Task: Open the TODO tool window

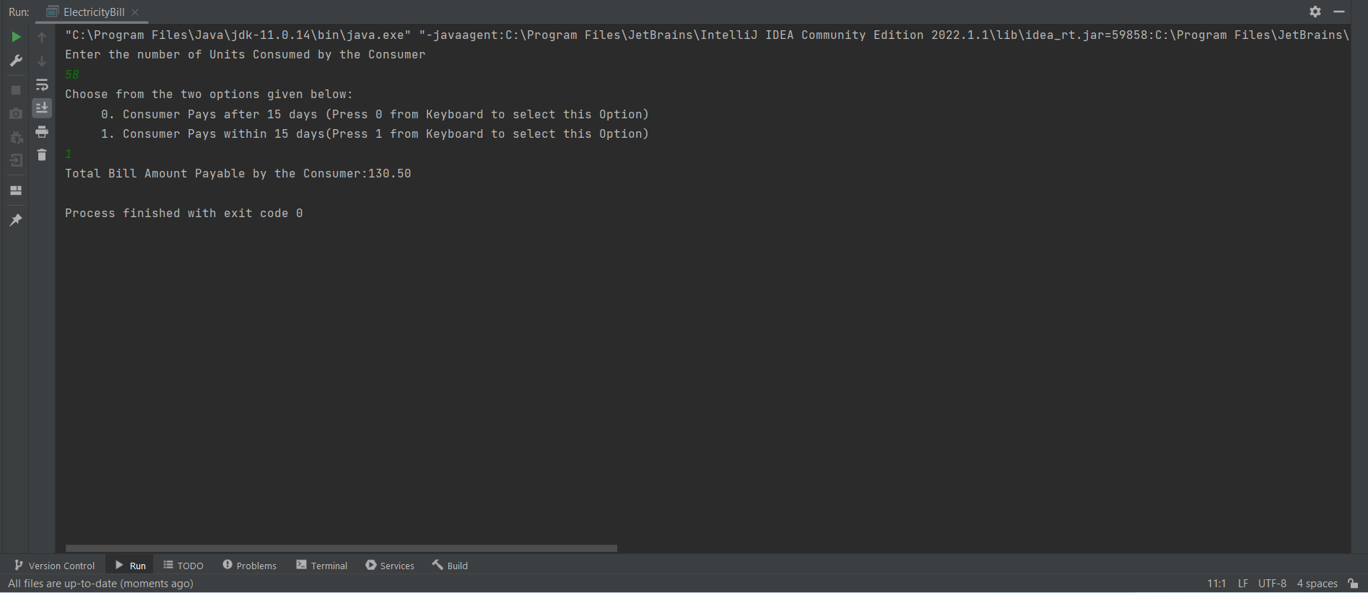Action: [x=183, y=565]
